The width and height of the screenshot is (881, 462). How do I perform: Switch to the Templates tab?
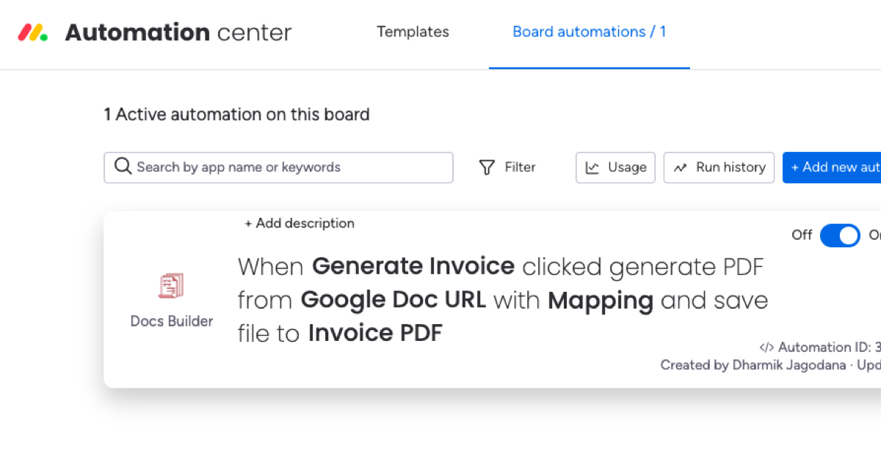tap(413, 32)
